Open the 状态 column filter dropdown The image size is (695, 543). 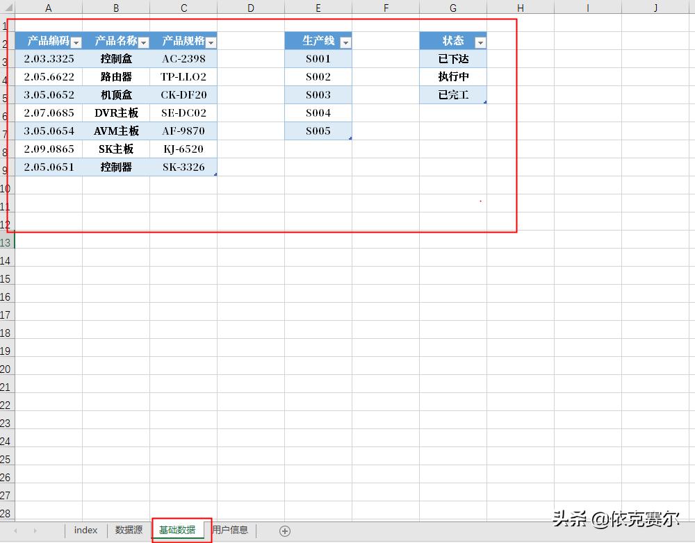click(480, 41)
